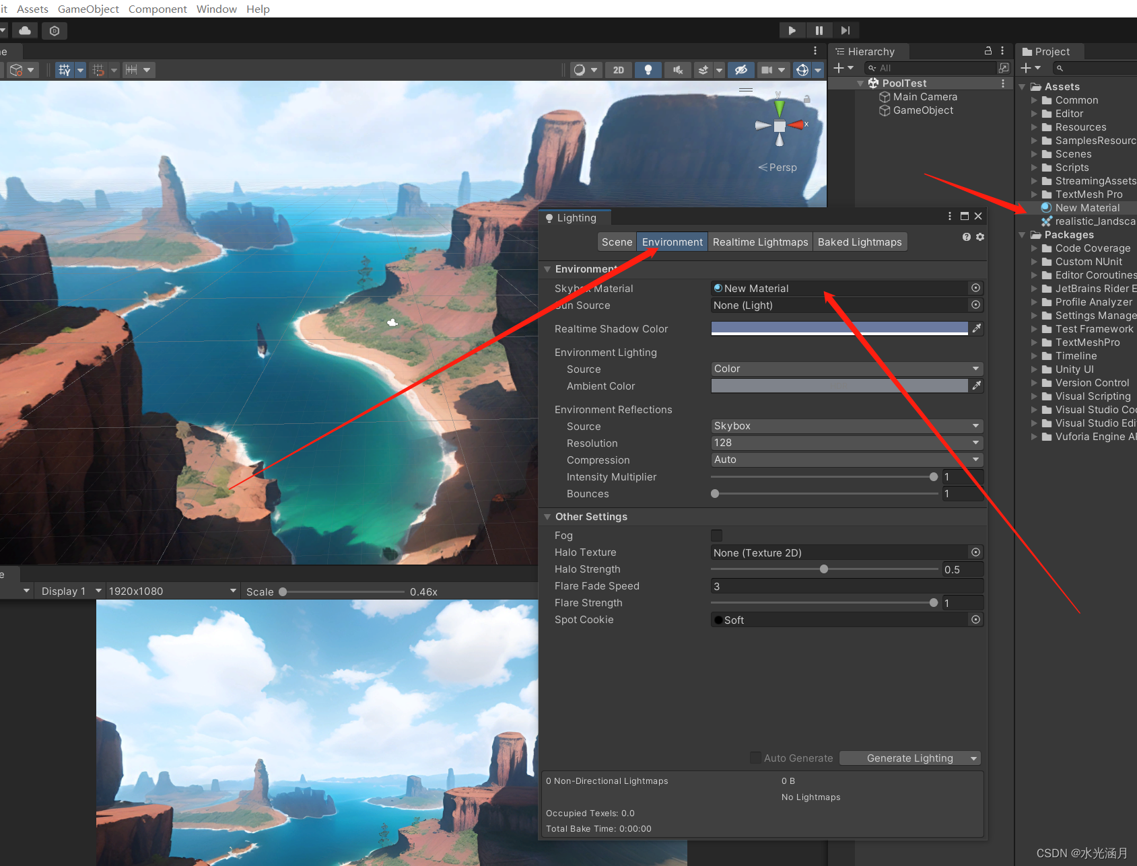Open Environment Lighting Source dropdown
1137x866 pixels.
pos(847,369)
